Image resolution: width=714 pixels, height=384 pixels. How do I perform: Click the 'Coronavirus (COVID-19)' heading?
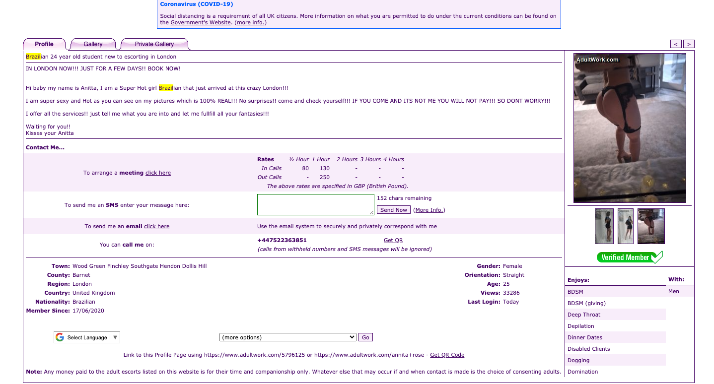coord(197,4)
